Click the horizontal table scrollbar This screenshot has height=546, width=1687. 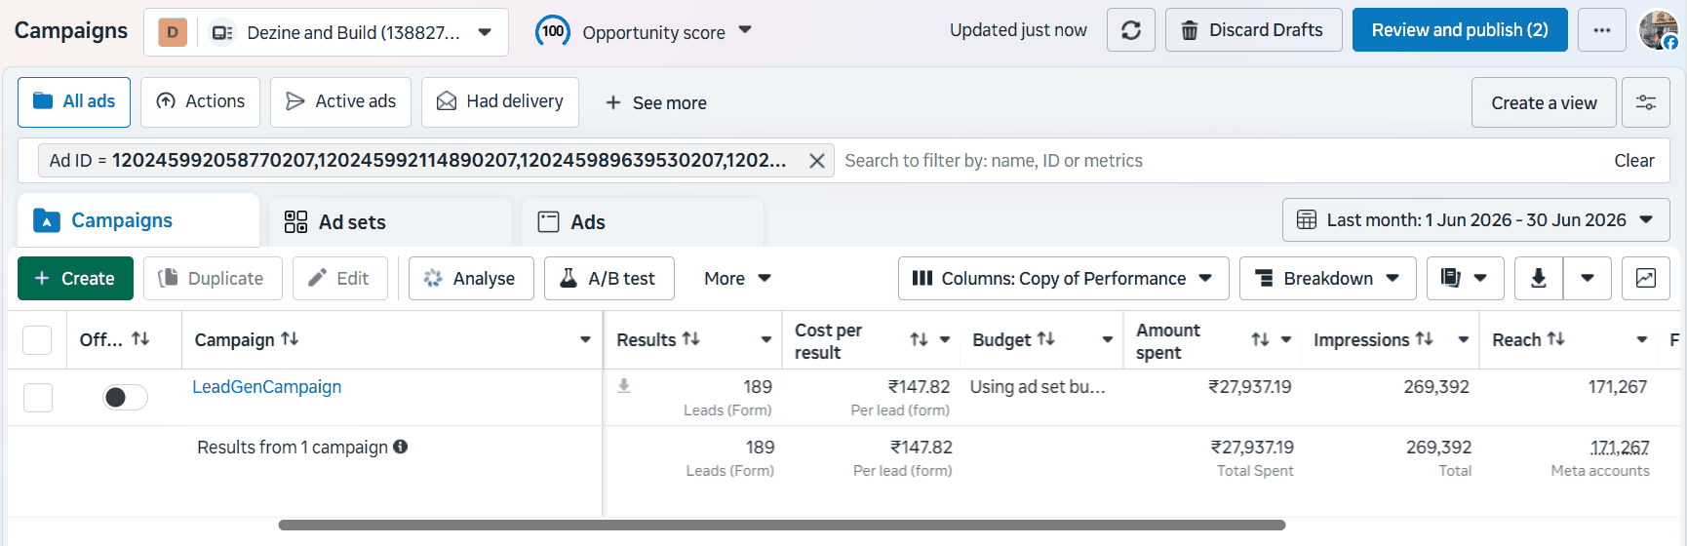click(x=781, y=525)
